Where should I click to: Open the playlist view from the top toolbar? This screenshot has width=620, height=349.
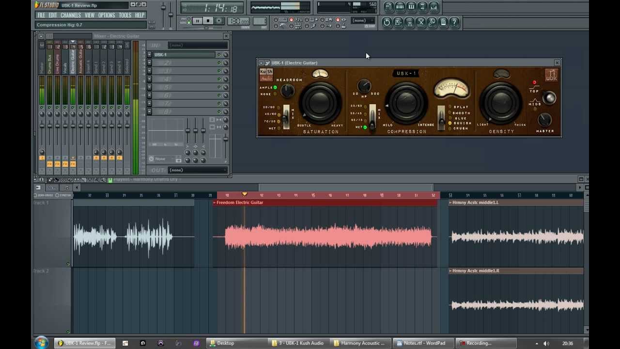click(x=388, y=7)
